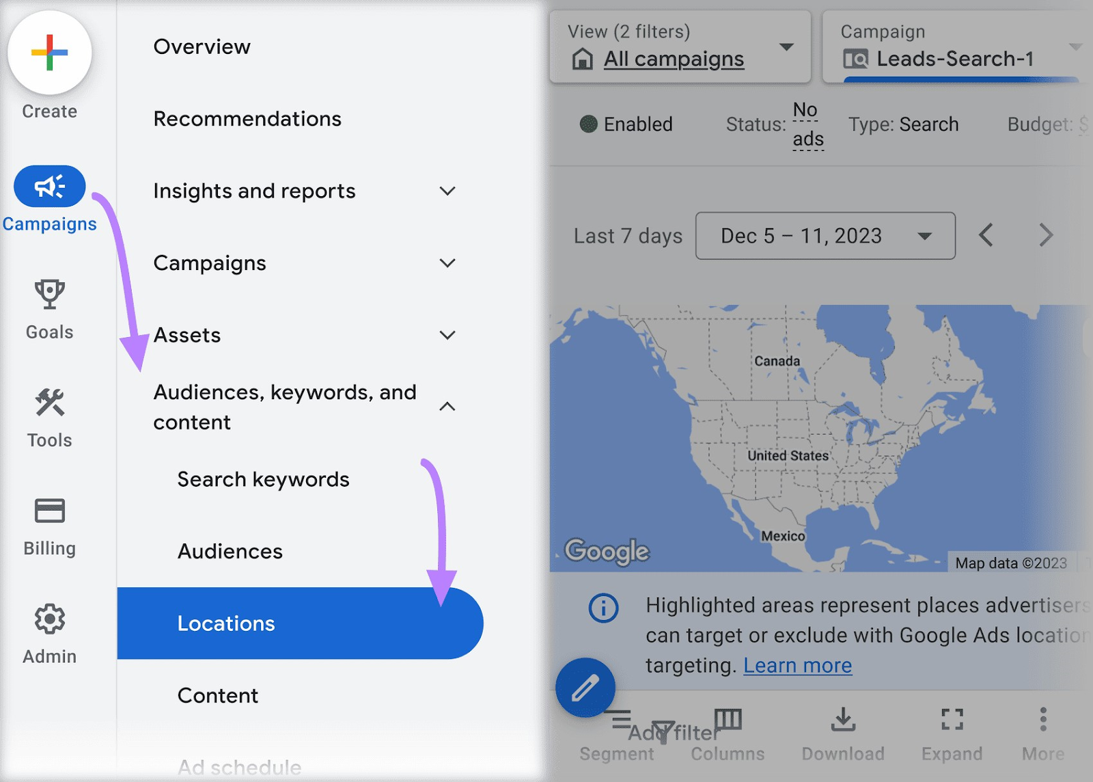The height and width of the screenshot is (782, 1093).
Task: Go to the next date range with the arrow
Action: point(1046,235)
